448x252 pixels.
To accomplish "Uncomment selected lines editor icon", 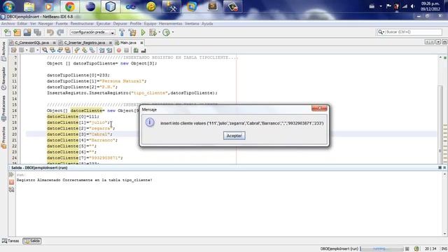I will (143, 50).
